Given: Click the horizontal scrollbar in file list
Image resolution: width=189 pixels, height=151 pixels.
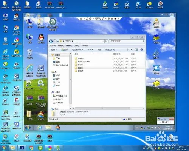Looking at the screenshot, I should click(x=102, y=108).
